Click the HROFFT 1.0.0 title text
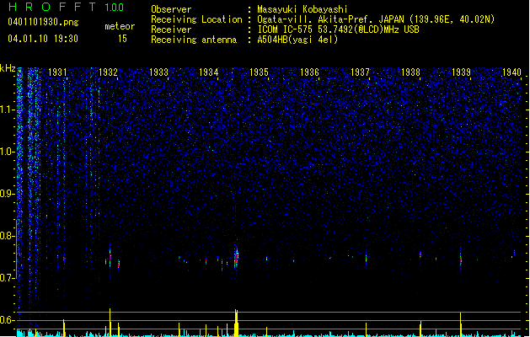530x337 pixels. pyautogui.click(x=67, y=7)
